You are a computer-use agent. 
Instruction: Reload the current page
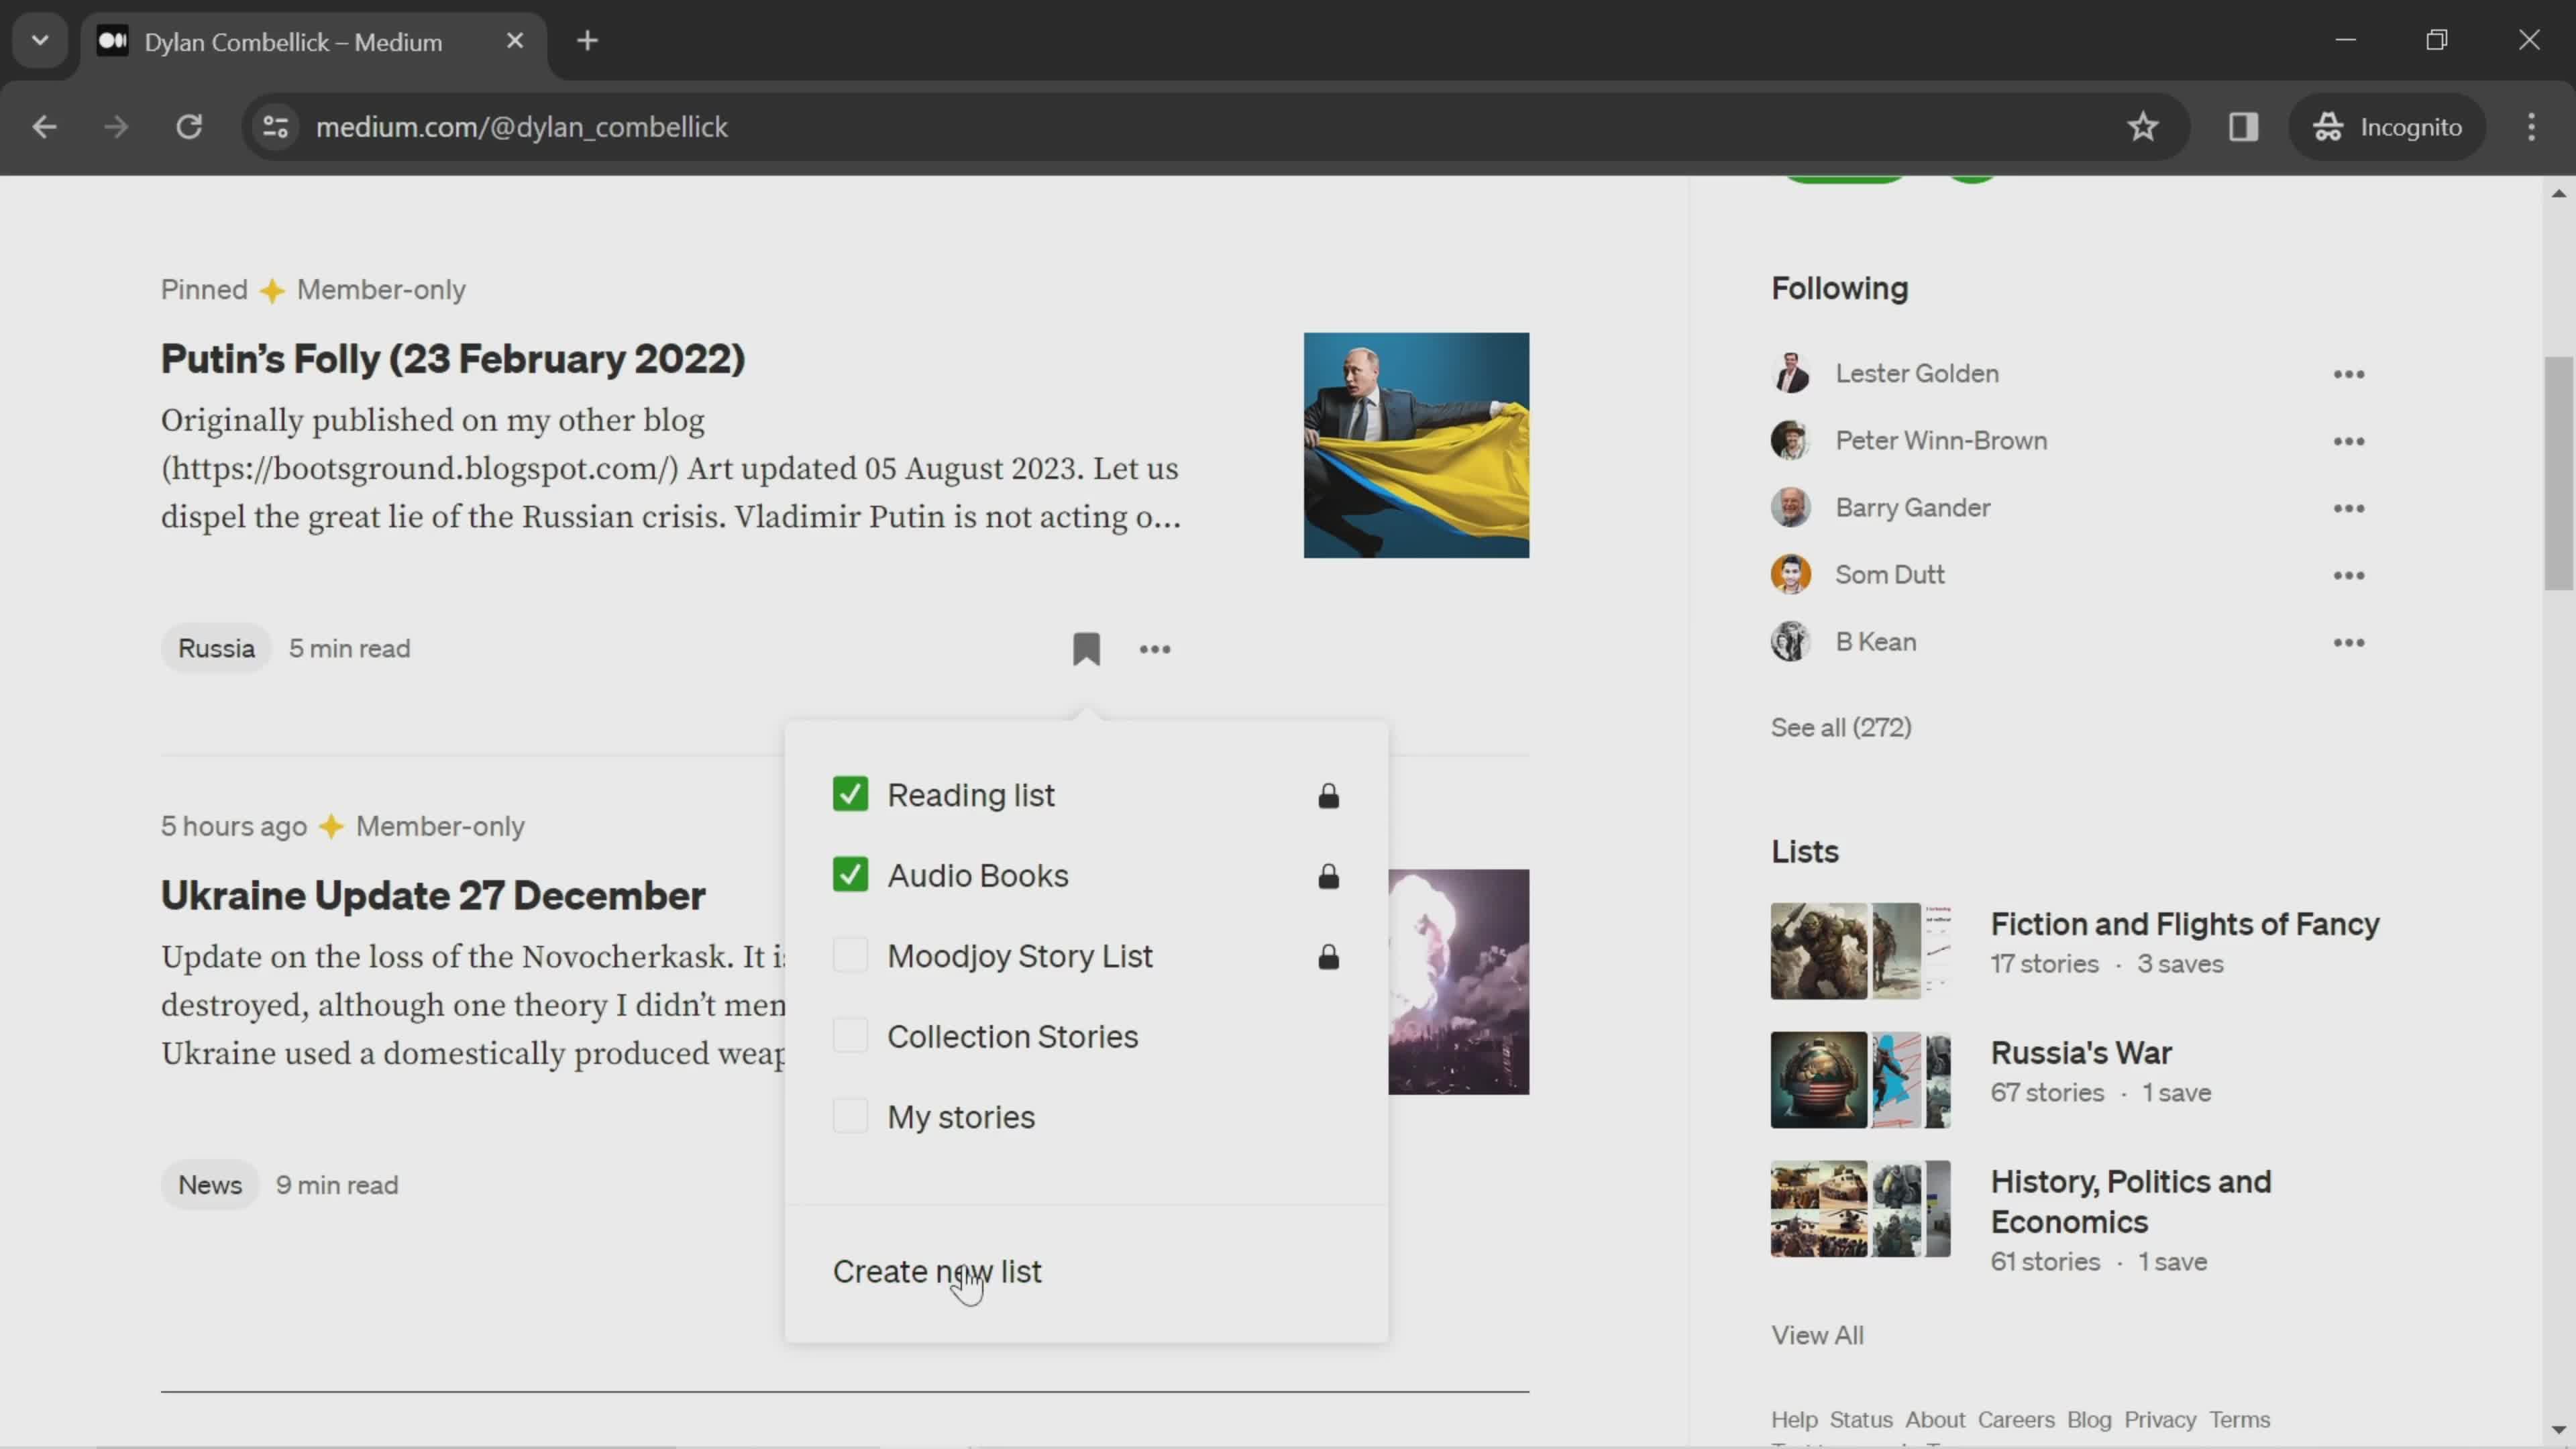point(189,127)
